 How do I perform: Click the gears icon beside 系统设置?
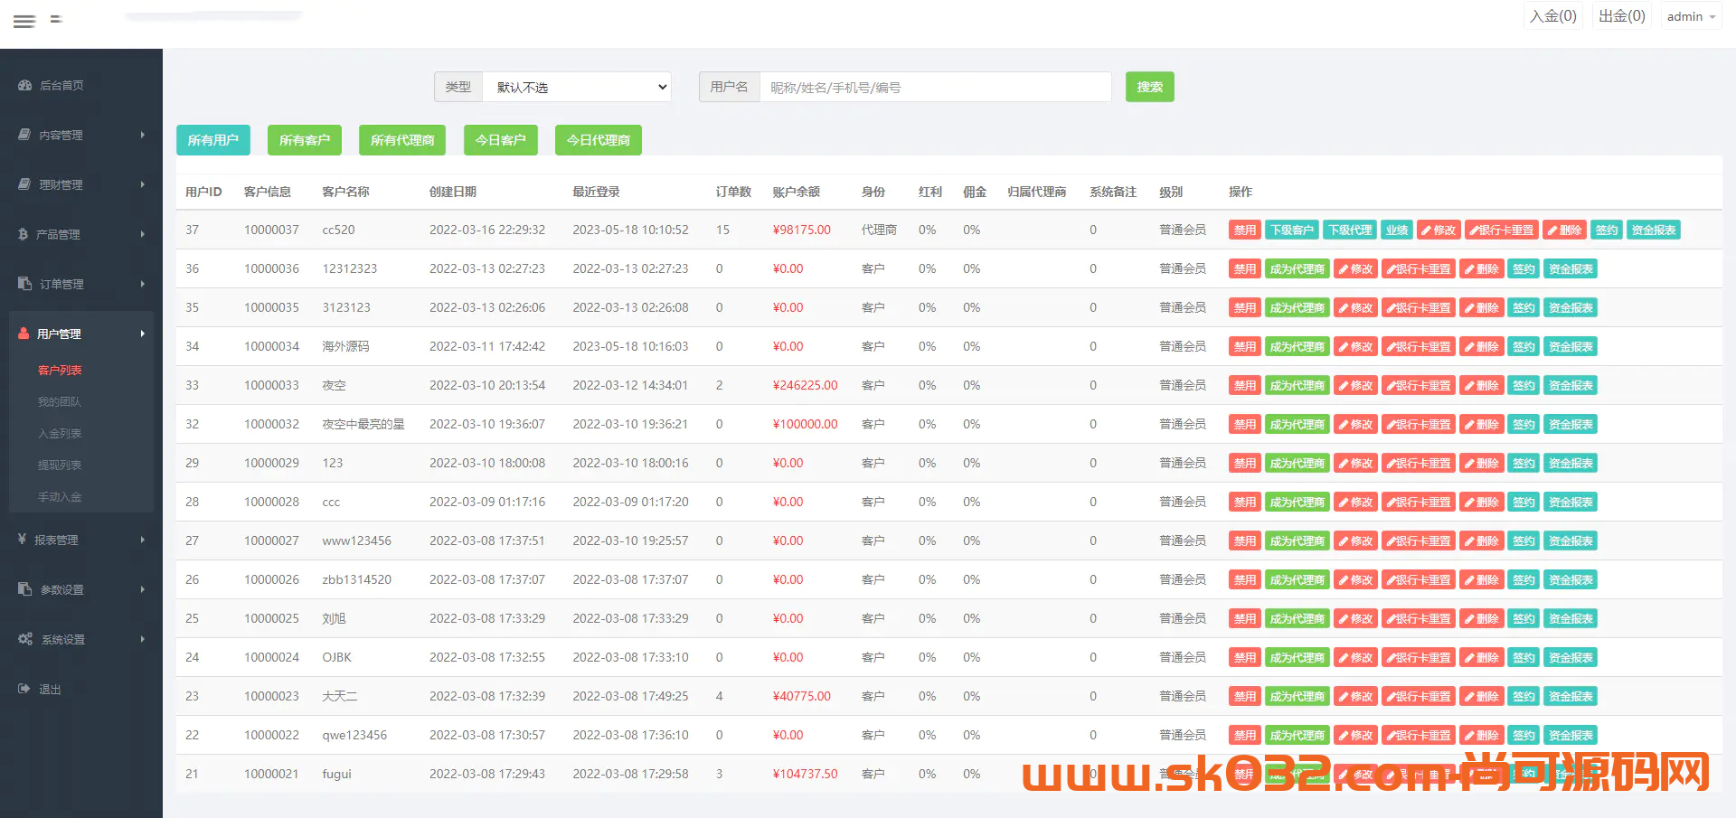(25, 639)
